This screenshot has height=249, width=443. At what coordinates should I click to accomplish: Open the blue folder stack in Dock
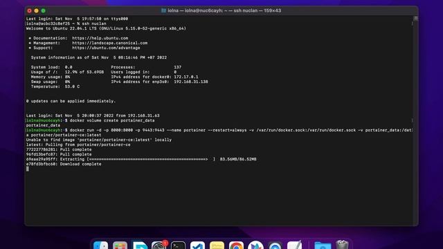323,246
